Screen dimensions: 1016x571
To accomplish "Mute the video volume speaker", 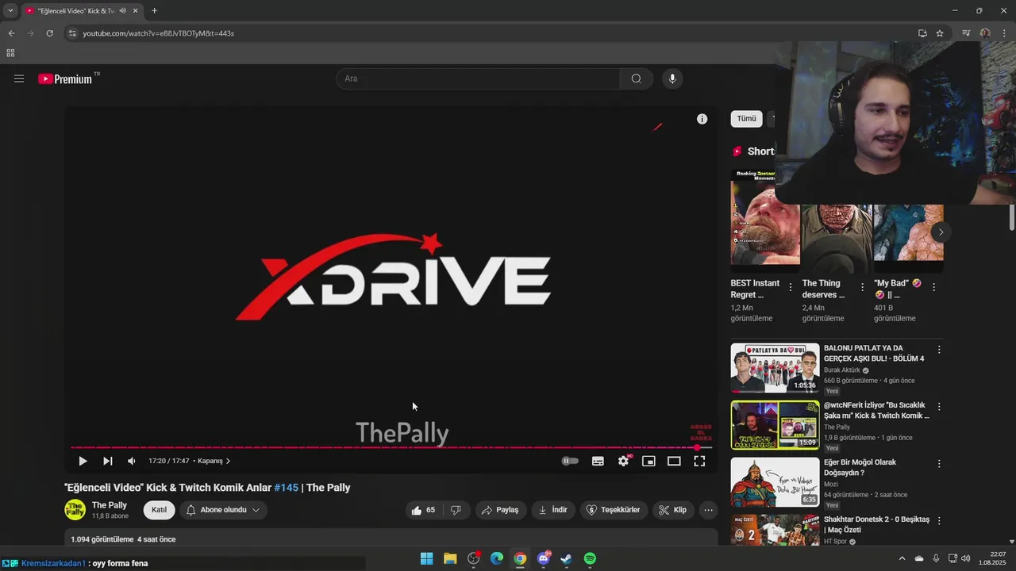I will [132, 461].
